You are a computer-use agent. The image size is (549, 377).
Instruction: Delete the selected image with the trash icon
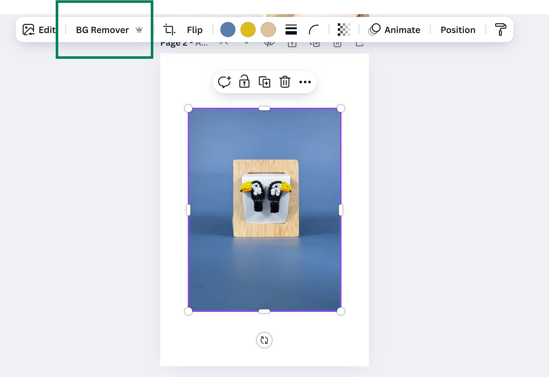[x=285, y=82]
